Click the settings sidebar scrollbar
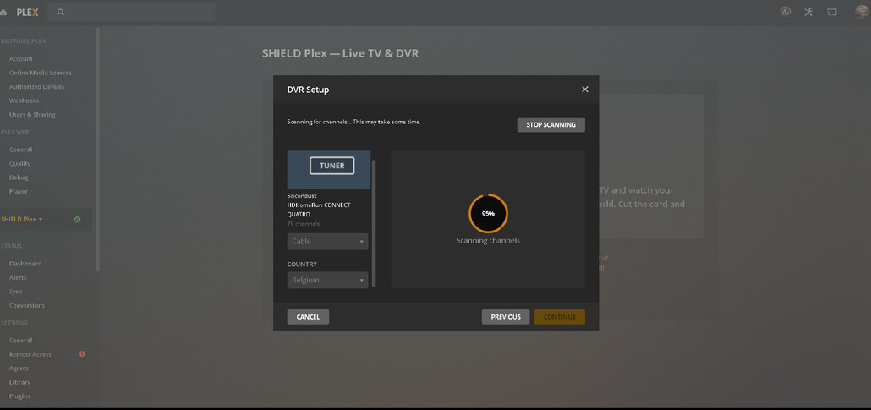This screenshot has height=410, width=871. tap(98, 149)
